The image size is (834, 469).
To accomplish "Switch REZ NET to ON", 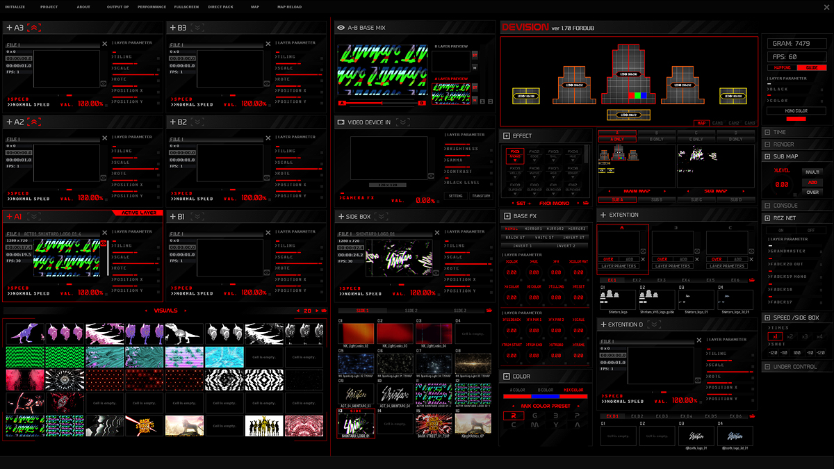I will pyautogui.click(x=781, y=230).
